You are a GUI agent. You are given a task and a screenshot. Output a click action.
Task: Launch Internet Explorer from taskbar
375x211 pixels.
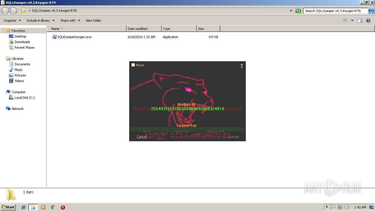coord(23,207)
